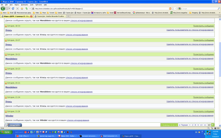This screenshot has height=138, width=221.
Task: Go back with the green Back arrow
Action: (3, 9)
